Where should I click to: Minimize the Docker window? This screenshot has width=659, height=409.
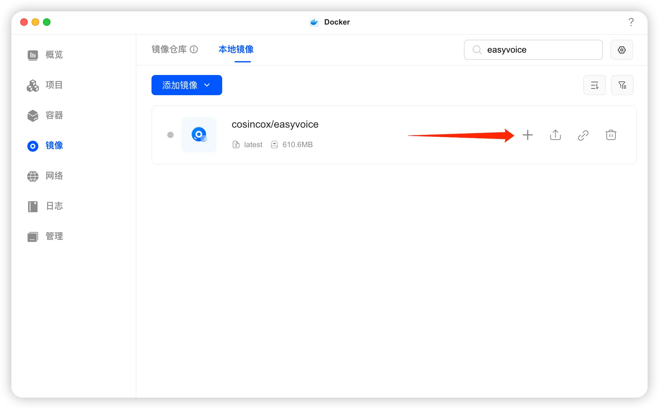tap(35, 22)
